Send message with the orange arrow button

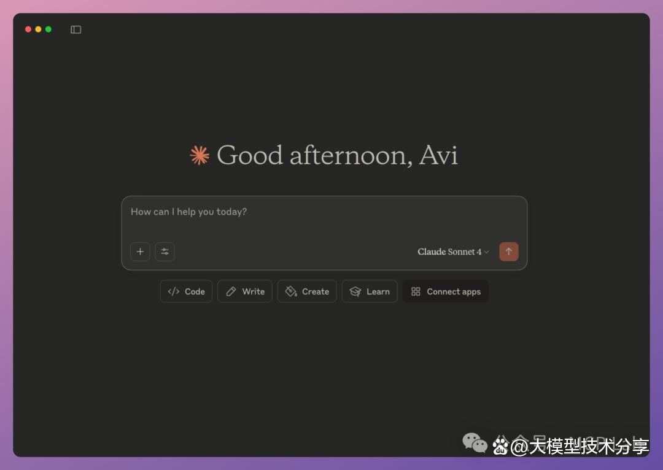509,252
